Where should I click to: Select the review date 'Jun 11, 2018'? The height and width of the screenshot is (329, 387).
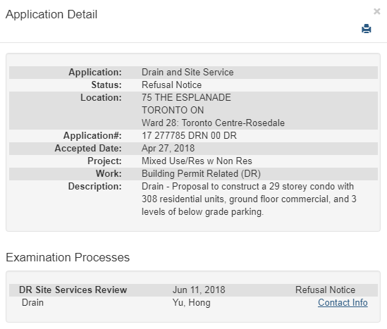point(199,290)
